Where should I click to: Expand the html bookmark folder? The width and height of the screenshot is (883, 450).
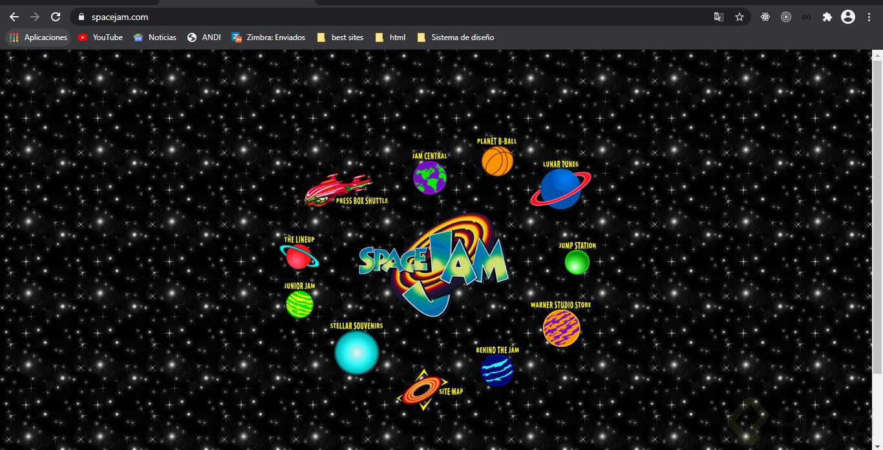(390, 37)
